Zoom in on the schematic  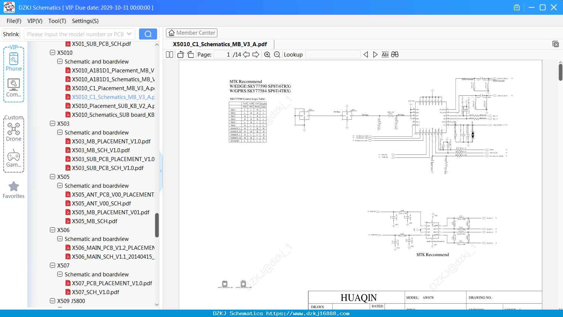(x=267, y=55)
